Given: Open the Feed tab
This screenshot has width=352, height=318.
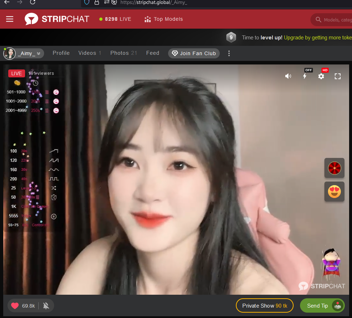Looking at the screenshot, I should point(153,53).
